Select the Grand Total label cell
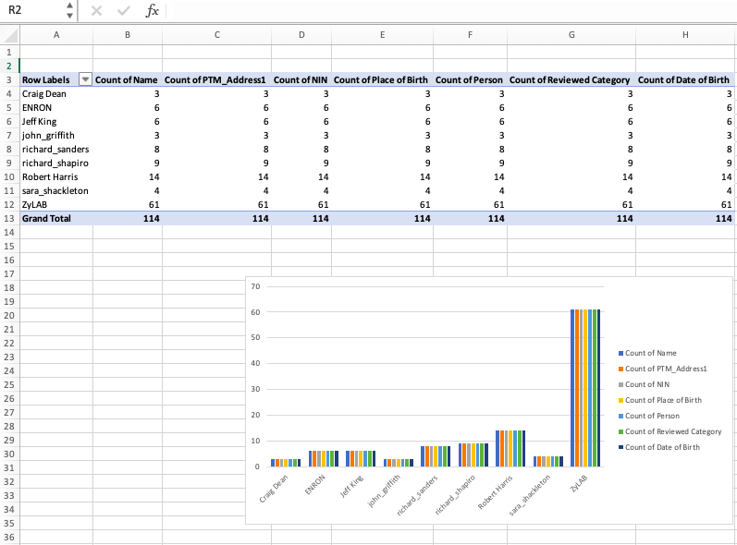The width and height of the screenshot is (737, 545). (56, 218)
